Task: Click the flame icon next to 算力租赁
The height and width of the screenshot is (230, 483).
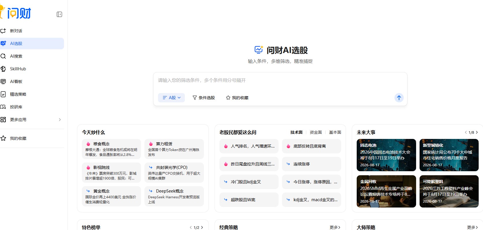Action: point(151,144)
